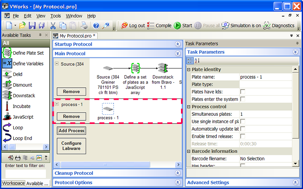Screen dimensions: 303x189
Task: Click the Save icon in the toolbar
Action: click(x=32, y=26)
